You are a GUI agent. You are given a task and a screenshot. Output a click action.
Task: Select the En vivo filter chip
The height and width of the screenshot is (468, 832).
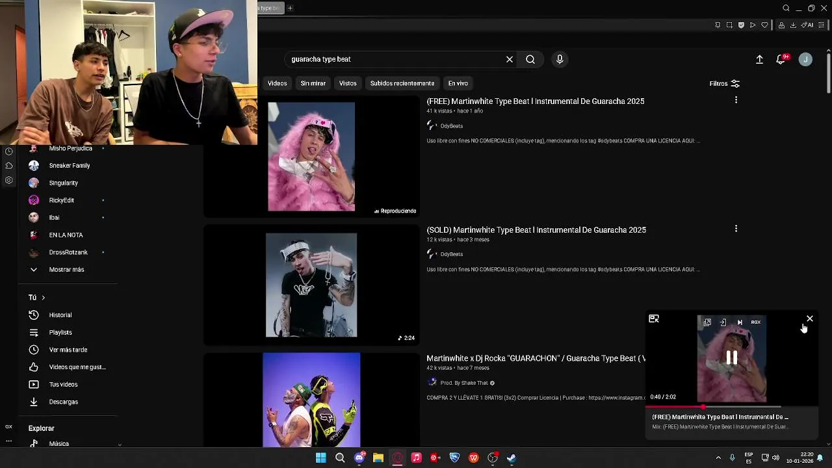click(458, 83)
